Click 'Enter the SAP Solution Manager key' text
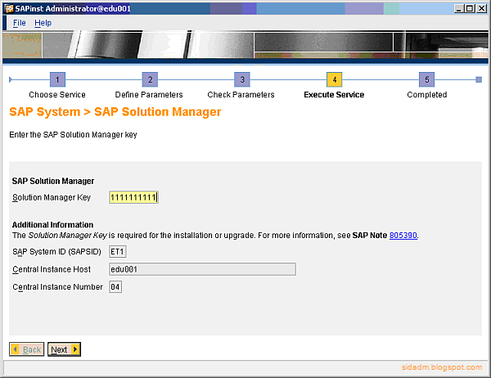 [73, 135]
